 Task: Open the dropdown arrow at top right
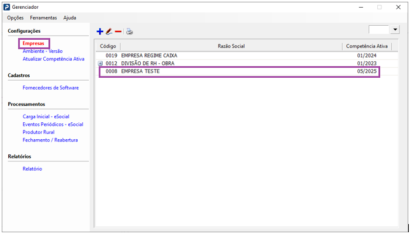[x=395, y=30]
